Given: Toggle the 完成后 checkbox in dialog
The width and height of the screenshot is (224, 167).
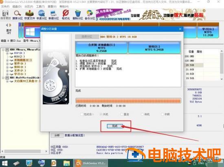Looking at the screenshot, I should coord(82,114).
